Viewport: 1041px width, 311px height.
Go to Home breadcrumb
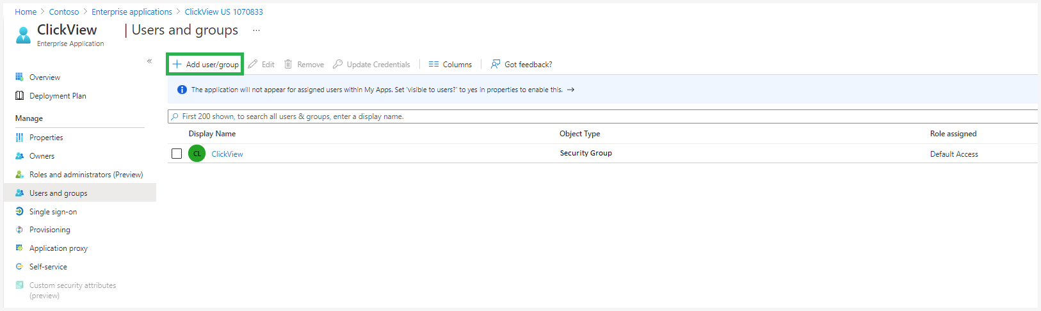(x=26, y=12)
